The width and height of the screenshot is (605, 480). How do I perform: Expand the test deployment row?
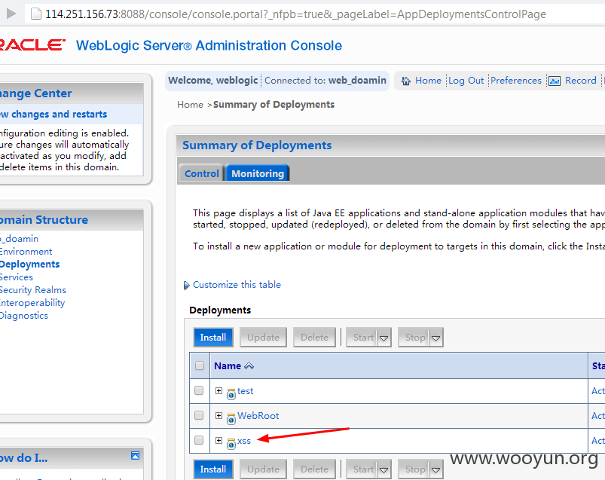(x=218, y=390)
